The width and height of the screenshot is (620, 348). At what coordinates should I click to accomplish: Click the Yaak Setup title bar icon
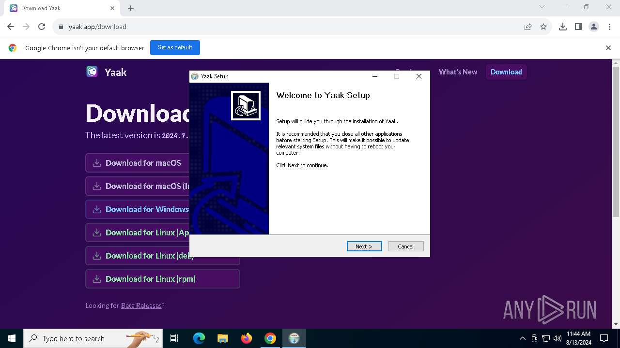[x=195, y=76]
